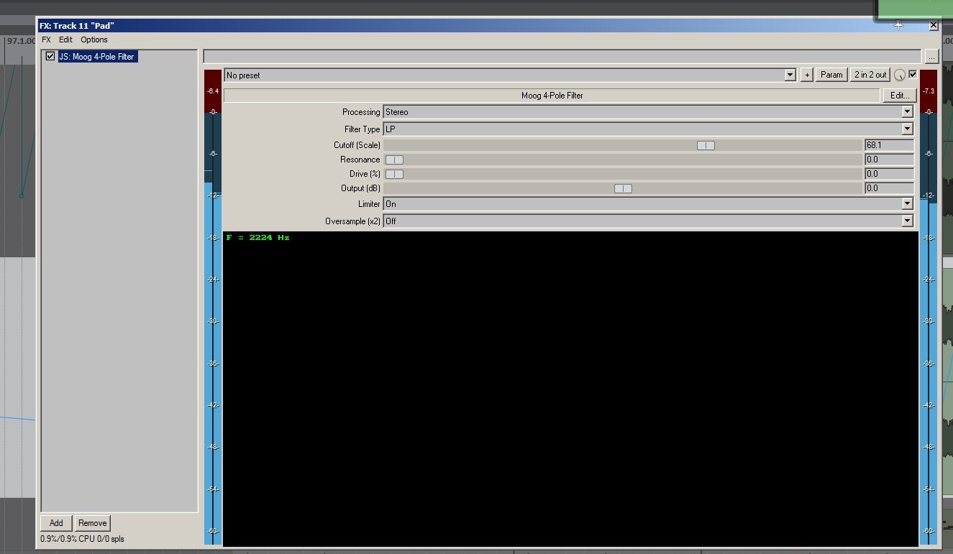Click the ellipsis button beside the comment field
Viewport: 953px width, 554px height.
[931, 56]
